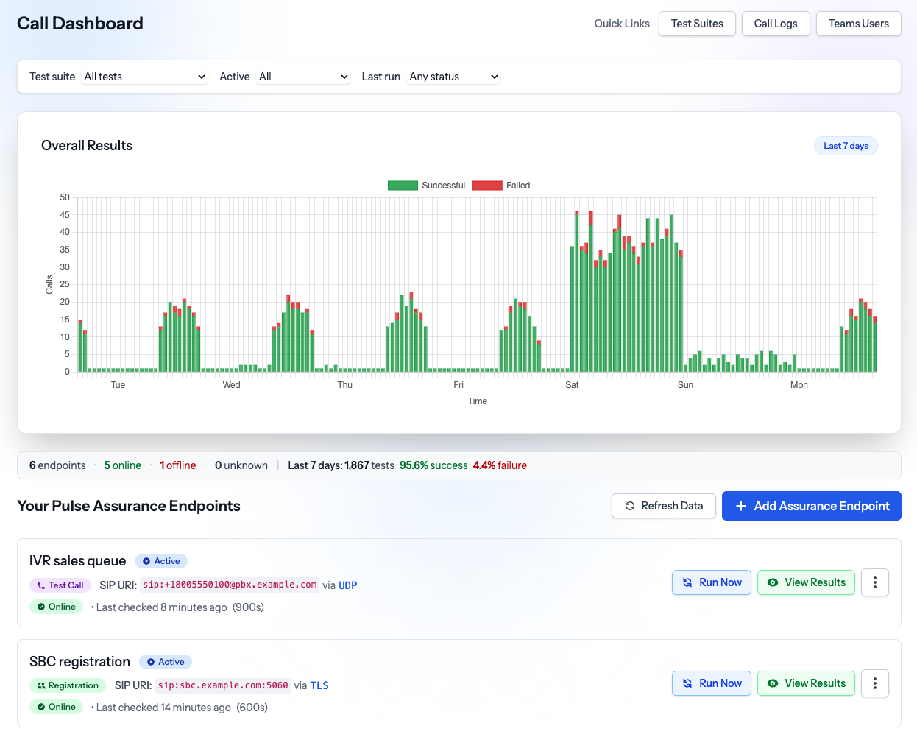Click the Online status on SBC registration
This screenshot has height=737, width=917.
pos(56,707)
